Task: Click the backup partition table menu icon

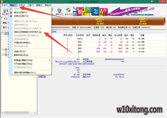Action: click(x=11, y=13)
